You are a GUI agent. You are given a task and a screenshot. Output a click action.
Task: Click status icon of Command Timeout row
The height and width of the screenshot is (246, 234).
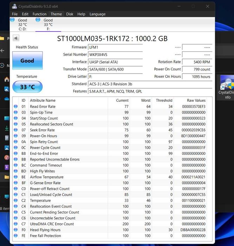pos(16,165)
